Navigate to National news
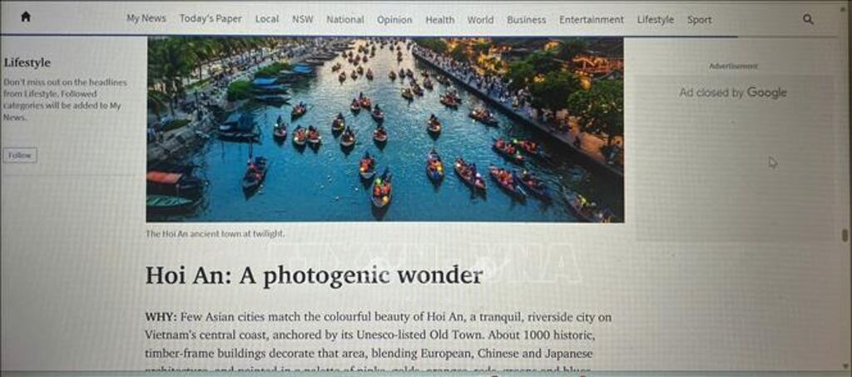 click(x=345, y=19)
